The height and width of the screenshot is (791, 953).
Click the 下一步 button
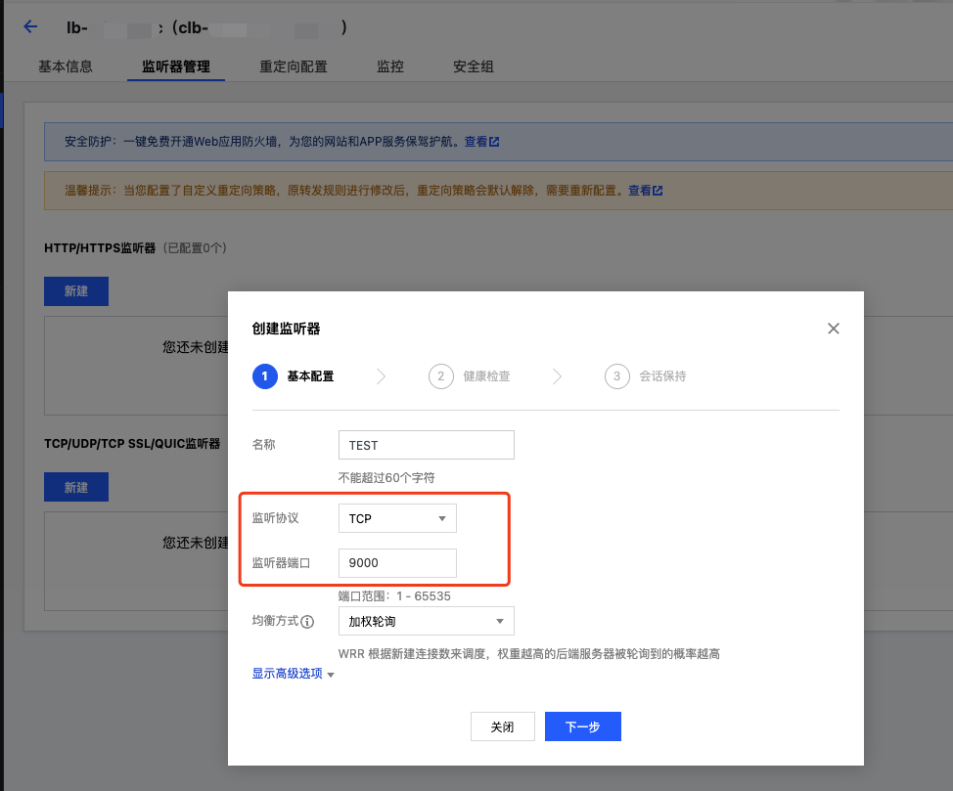[583, 726]
